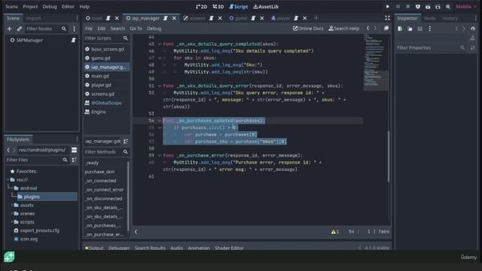The height and width of the screenshot is (271, 482).
Task: Open @GlobalScope docs entry
Action: tap(106, 103)
